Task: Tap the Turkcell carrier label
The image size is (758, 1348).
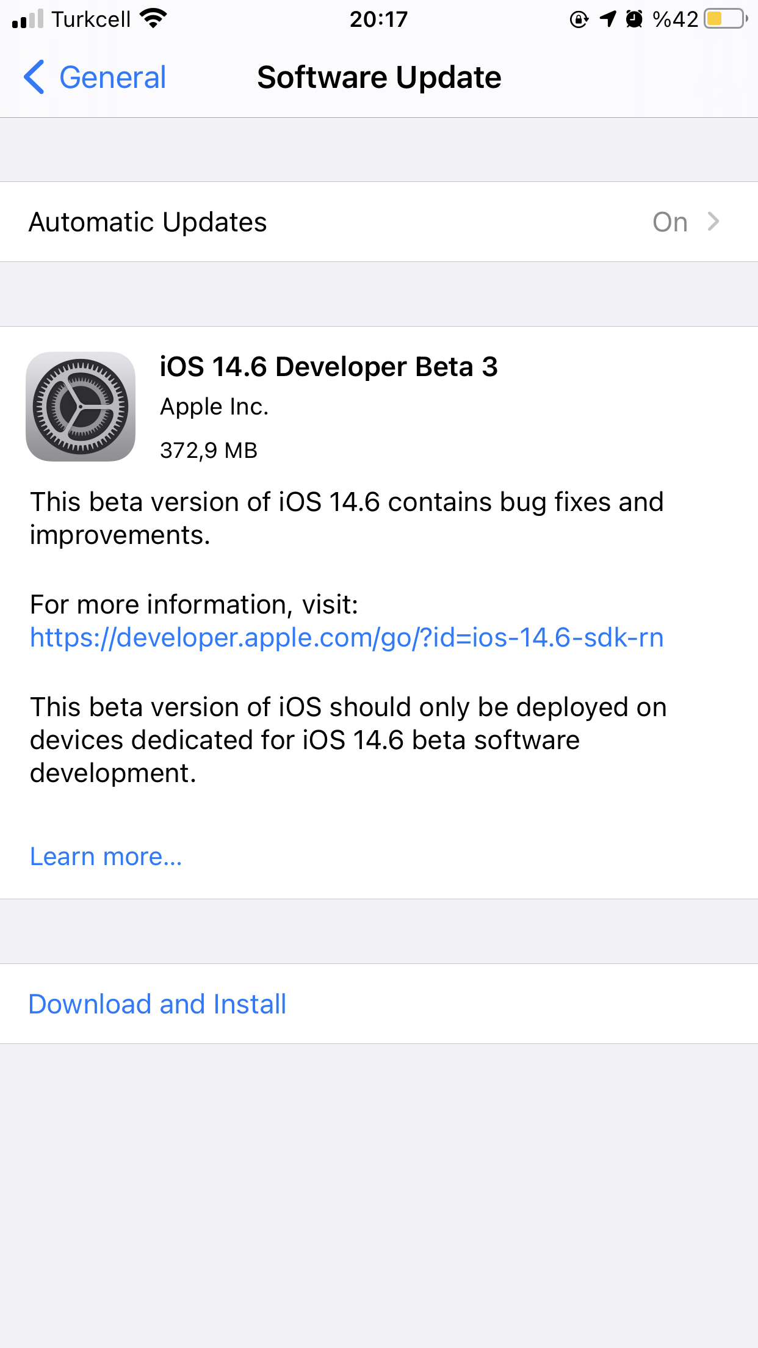Action: pyautogui.click(x=91, y=20)
